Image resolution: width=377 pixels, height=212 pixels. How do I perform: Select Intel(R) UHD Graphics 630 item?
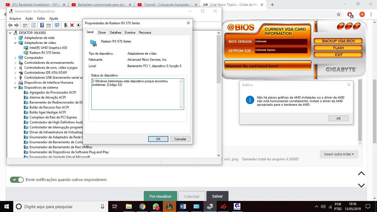click(x=48, y=48)
